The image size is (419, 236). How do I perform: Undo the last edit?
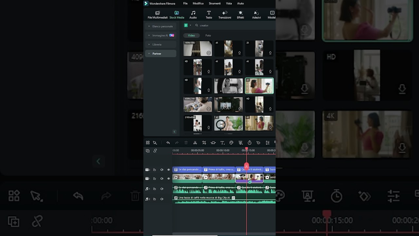[168, 143]
